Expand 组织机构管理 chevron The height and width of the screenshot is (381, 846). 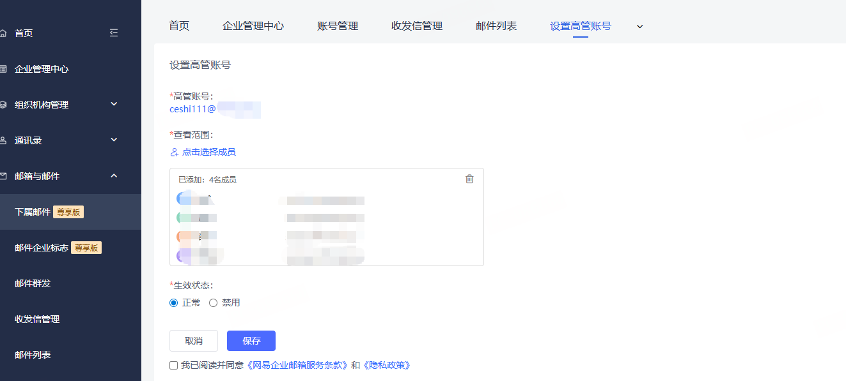tap(114, 104)
